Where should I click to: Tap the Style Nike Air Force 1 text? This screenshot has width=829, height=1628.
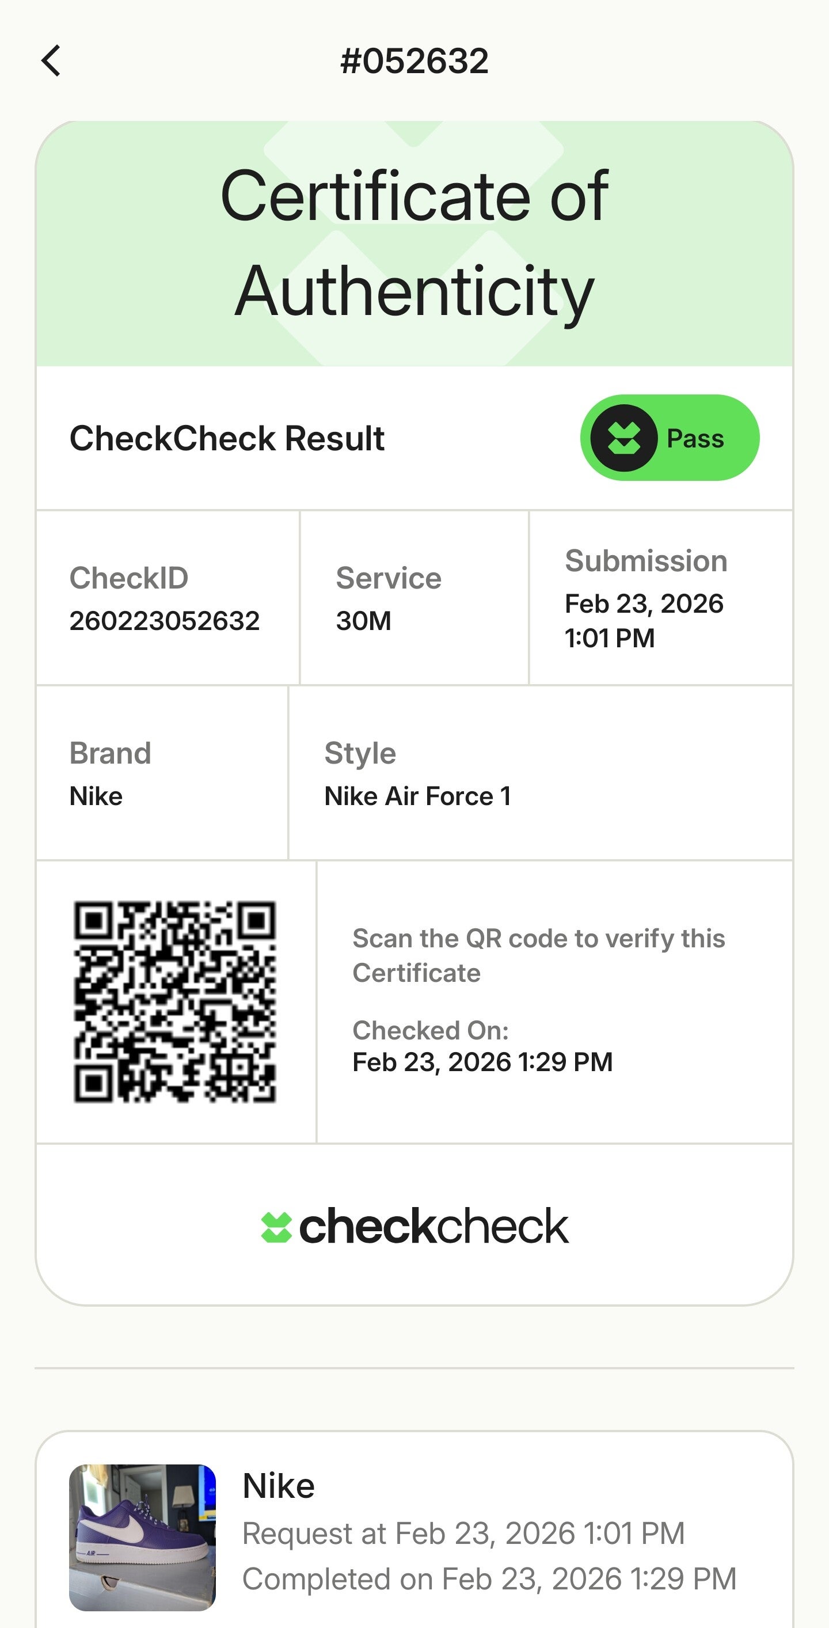417,796
